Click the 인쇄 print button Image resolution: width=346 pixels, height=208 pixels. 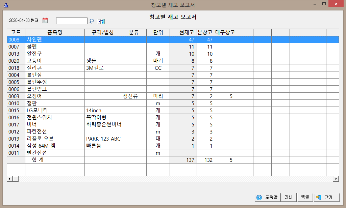coord(289,198)
